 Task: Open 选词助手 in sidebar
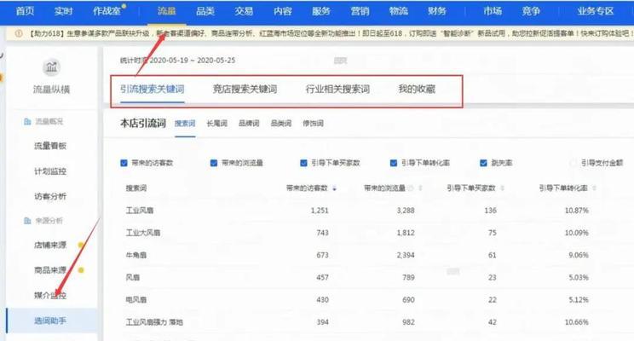coord(50,321)
